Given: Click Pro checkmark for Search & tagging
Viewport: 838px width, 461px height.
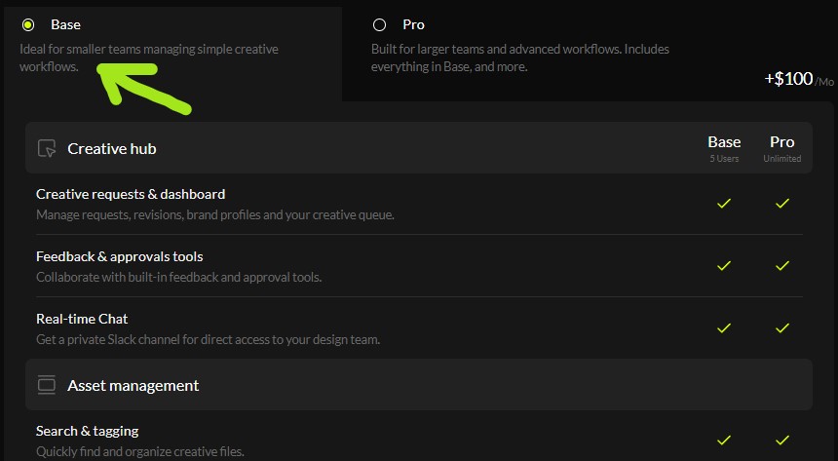Looking at the screenshot, I should click(x=782, y=441).
